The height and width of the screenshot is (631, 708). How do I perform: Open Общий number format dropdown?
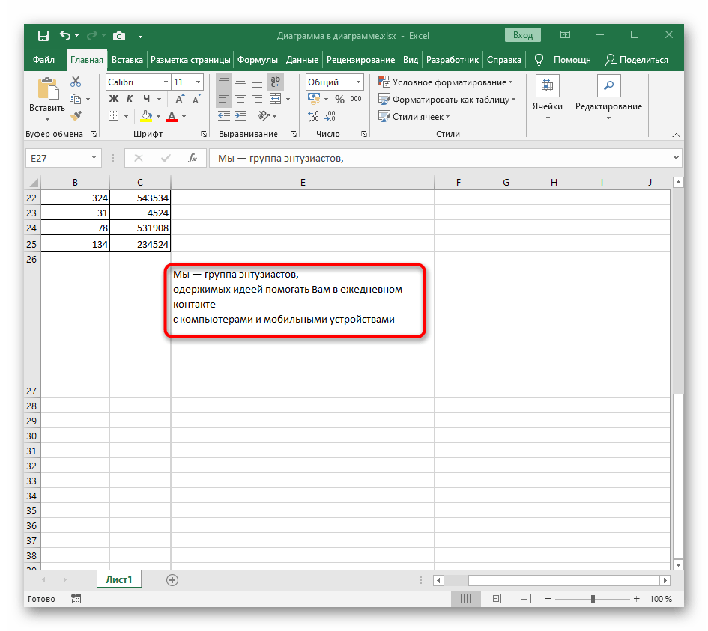point(358,82)
